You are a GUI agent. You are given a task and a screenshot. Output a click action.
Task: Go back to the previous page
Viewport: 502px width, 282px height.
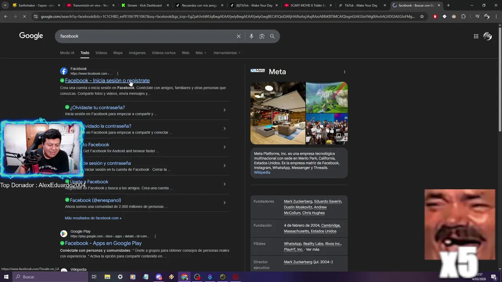5,16
